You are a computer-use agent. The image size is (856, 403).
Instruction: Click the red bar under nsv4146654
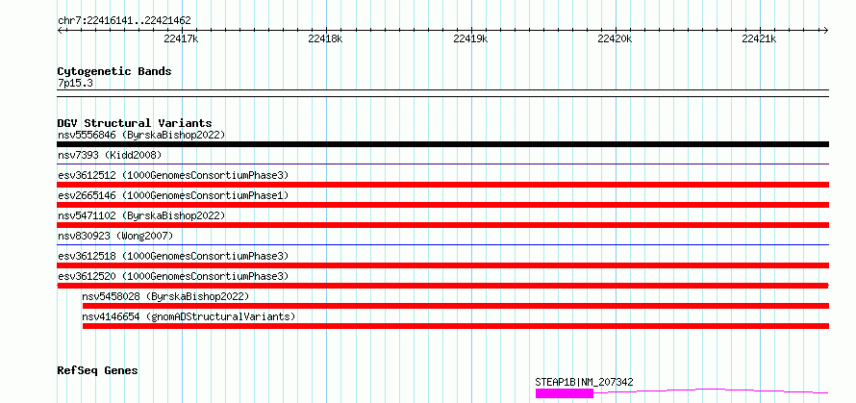456,326
